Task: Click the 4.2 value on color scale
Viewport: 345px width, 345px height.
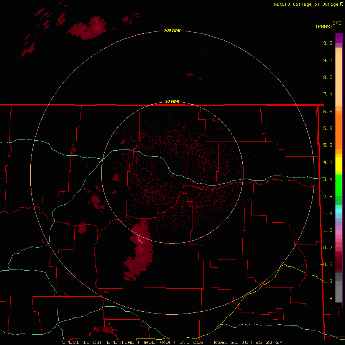Action: (328, 163)
